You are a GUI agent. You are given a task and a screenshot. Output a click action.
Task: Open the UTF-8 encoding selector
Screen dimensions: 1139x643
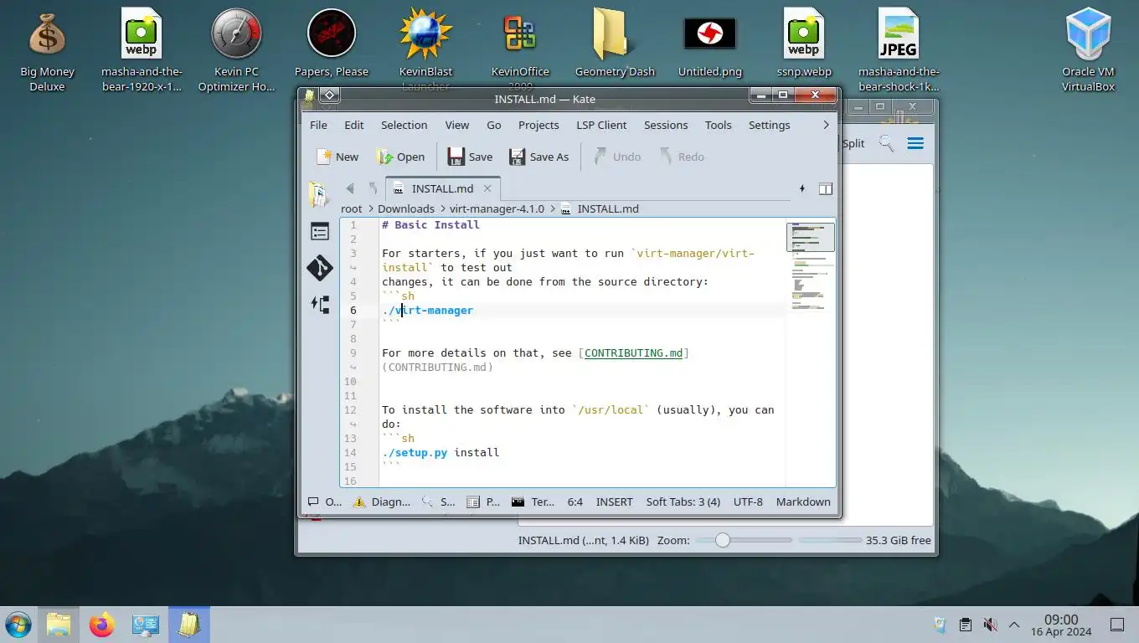748,502
